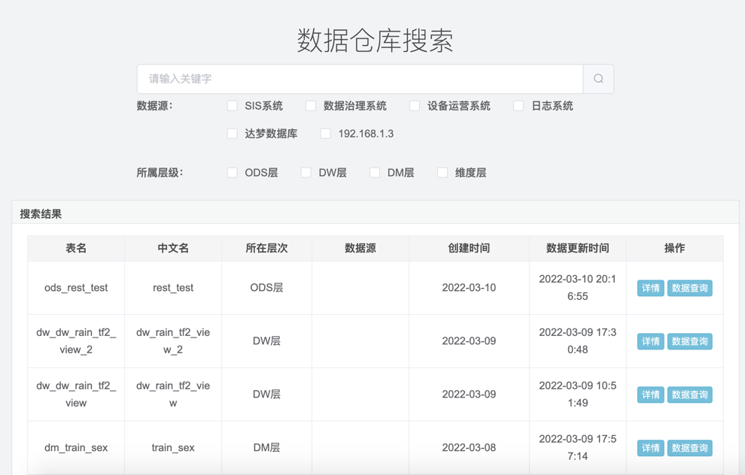Viewport: 745px width, 475px height.
Task: Enable the DW层 level checkbox
Action: [x=306, y=173]
